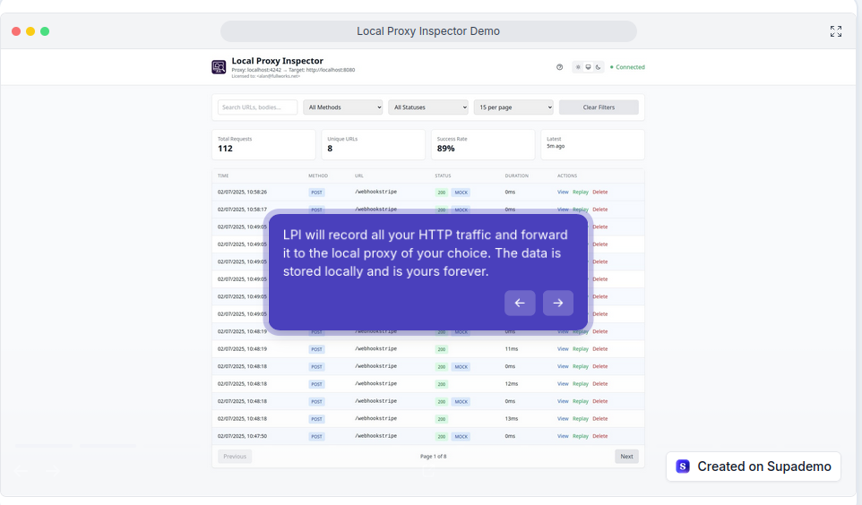Click the DURATION column header
862x505 pixels.
click(517, 175)
